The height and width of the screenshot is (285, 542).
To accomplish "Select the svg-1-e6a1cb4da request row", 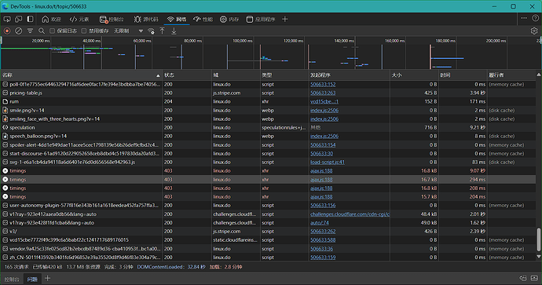I will (268, 162).
